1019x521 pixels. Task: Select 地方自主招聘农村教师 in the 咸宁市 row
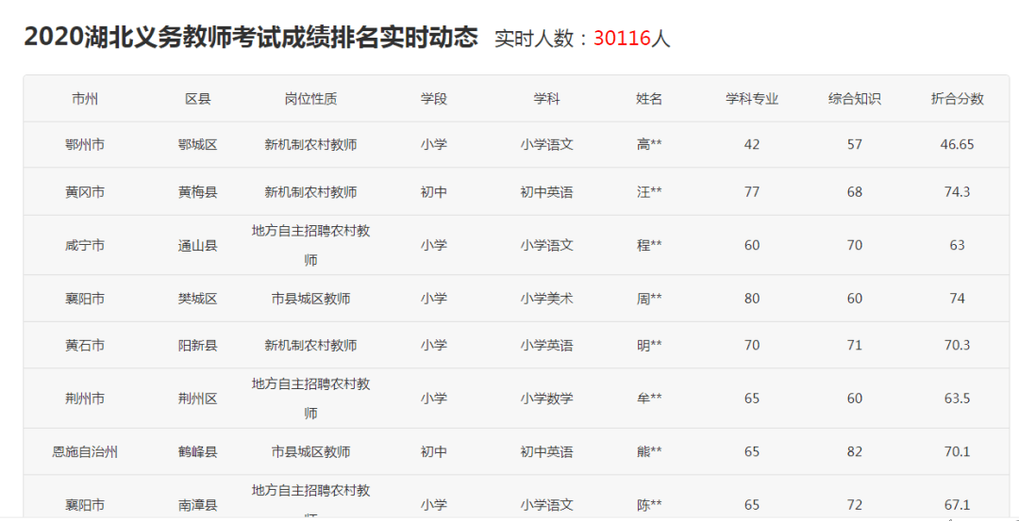[x=310, y=245]
